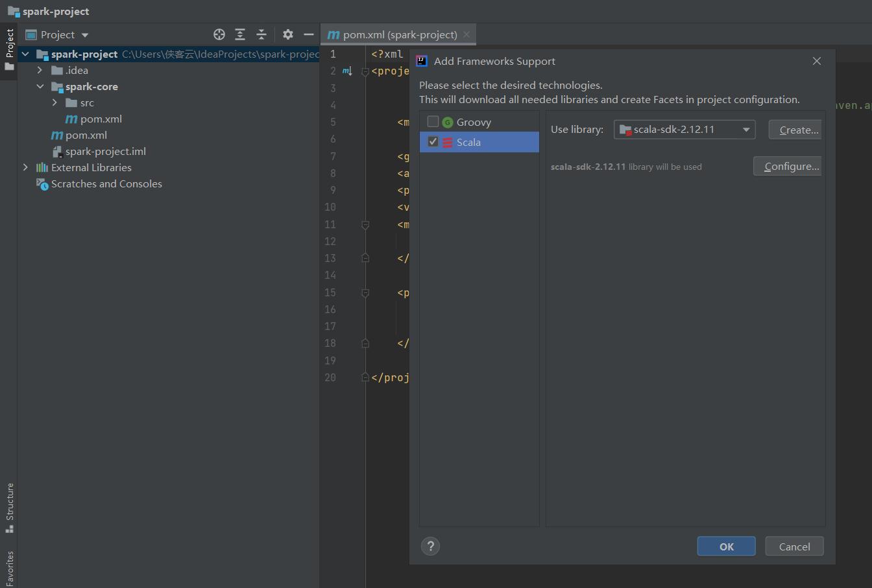Click the fold end marker on line 13

[x=365, y=258]
